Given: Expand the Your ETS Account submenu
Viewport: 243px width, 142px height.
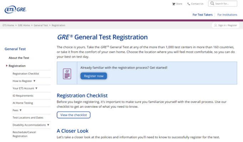Looking at the screenshot, I should click(36, 88).
